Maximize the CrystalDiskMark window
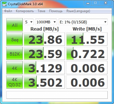The height and width of the screenshot is (104, 114). [x=95, y=3]
